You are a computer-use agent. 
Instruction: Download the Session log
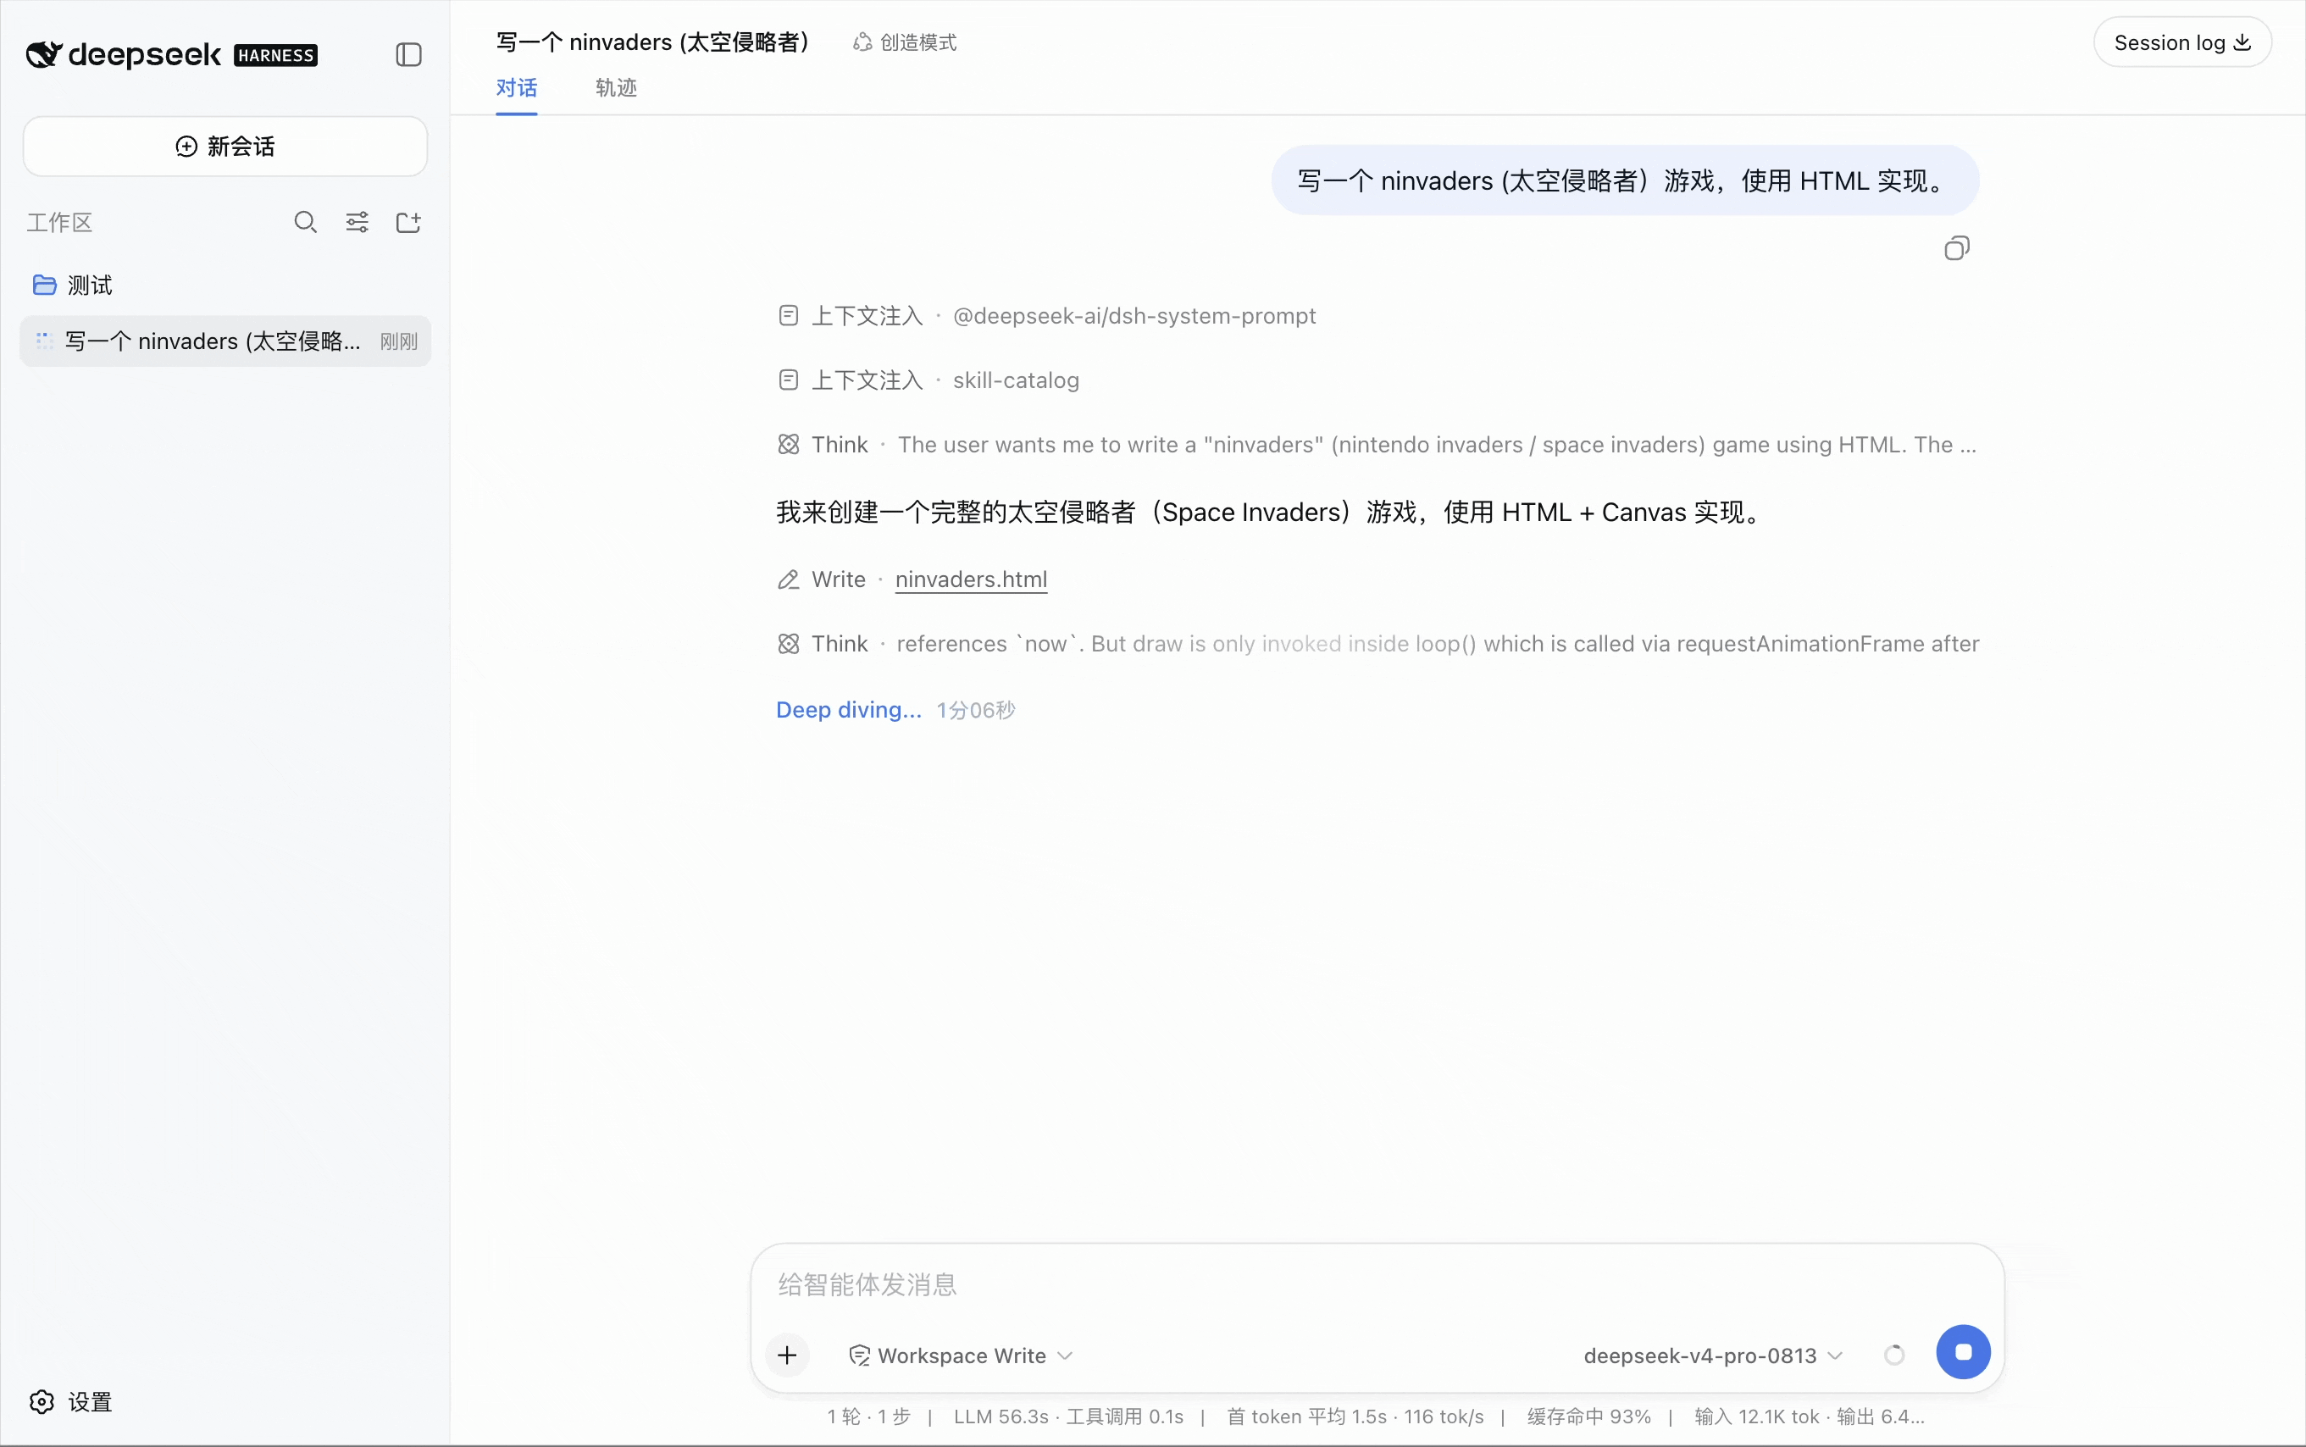pyautogui.click(x=2181, y=42)
